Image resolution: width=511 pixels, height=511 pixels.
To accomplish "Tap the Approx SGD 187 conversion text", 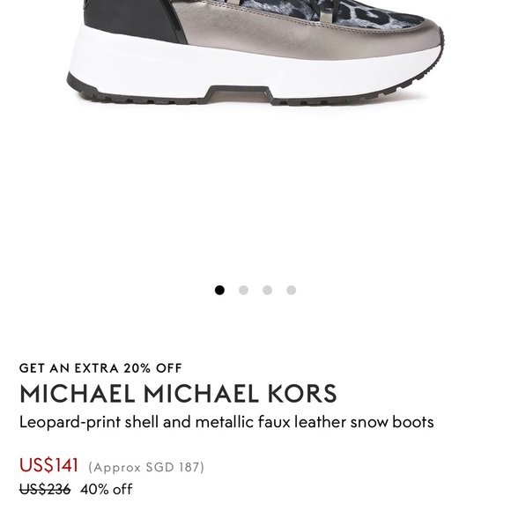I will pos(146,467).
